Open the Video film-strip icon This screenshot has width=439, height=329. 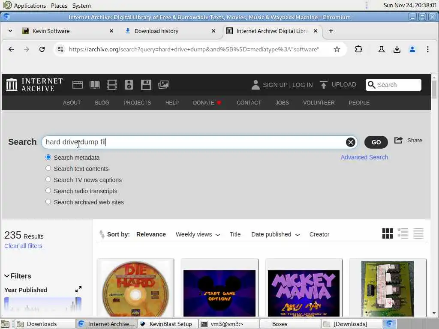click(x=112, y=85)
